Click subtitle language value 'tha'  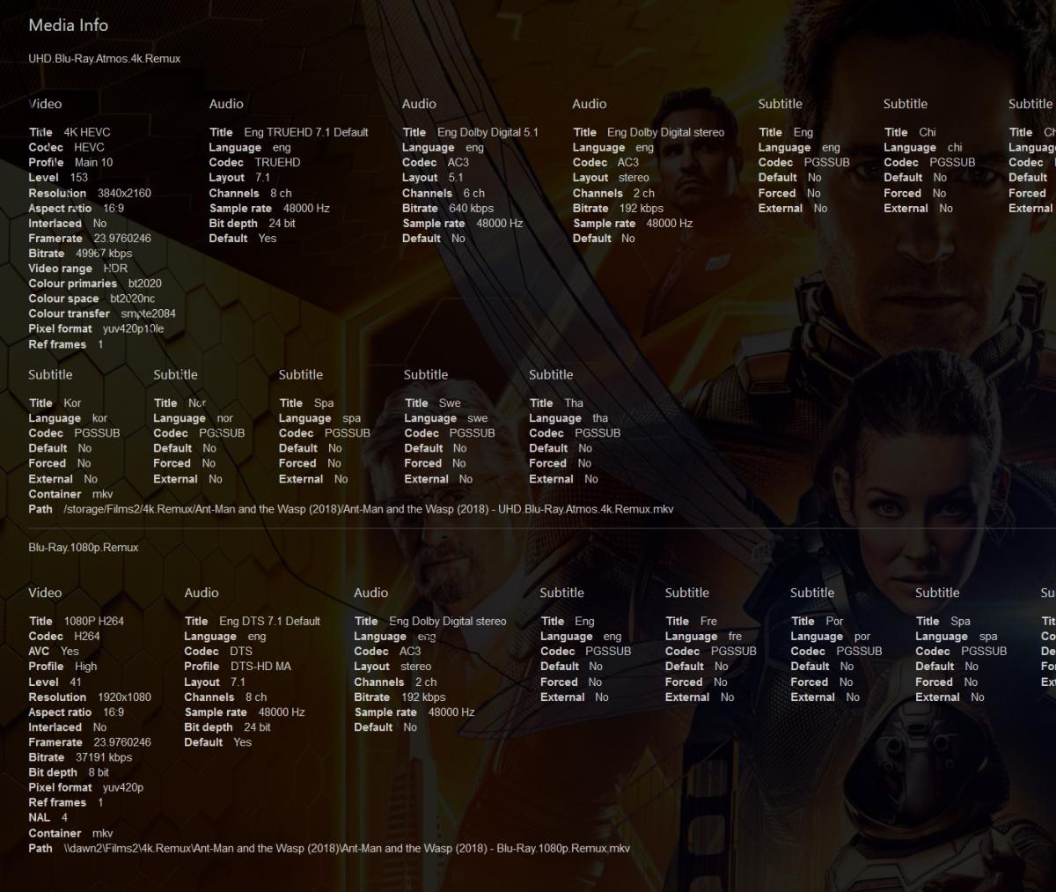pos(600,418)
